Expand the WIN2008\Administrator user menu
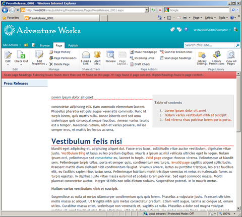The width and height of the screenshot is (242, 217). (x=212, y=30)
